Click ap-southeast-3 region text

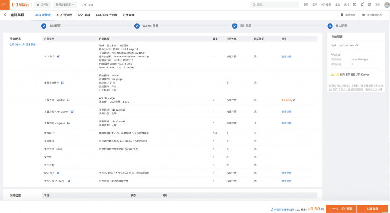pyautogui.click(x=348, y=45)
